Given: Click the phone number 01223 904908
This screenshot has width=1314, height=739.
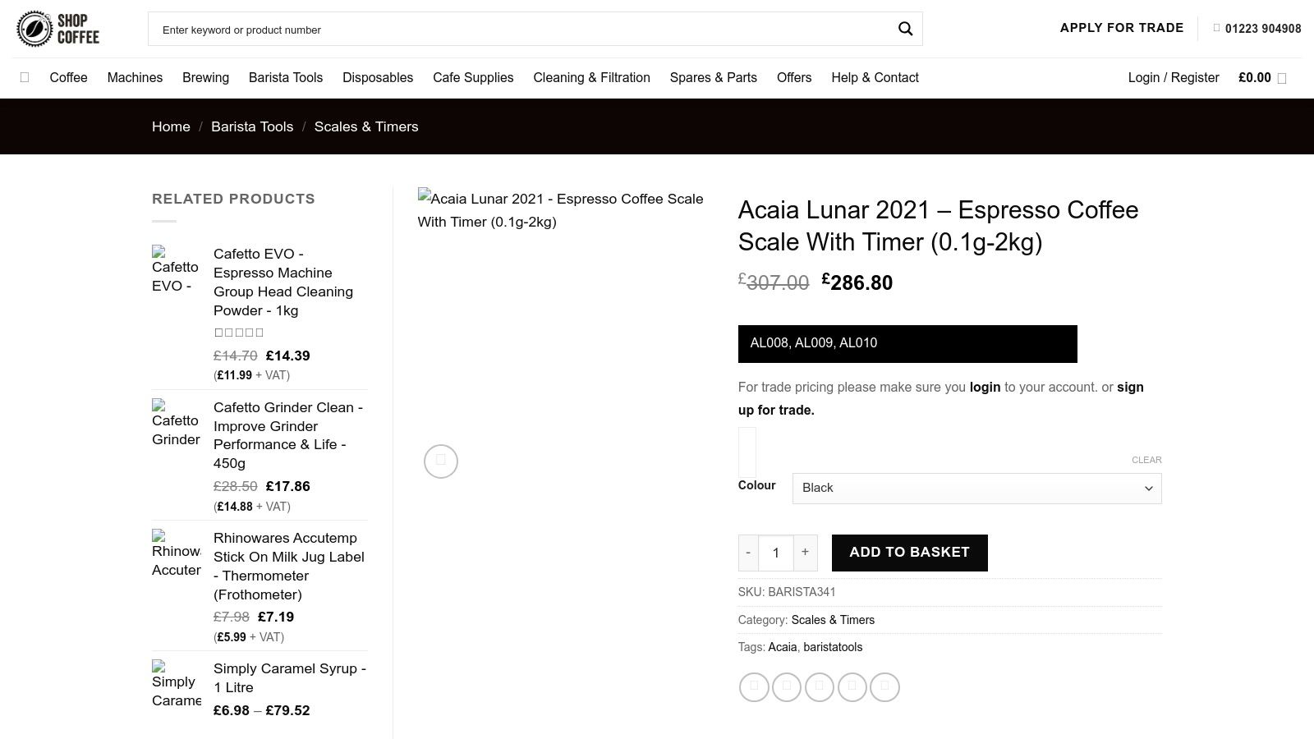Looking at the screenshot, I should (1263, 29).
